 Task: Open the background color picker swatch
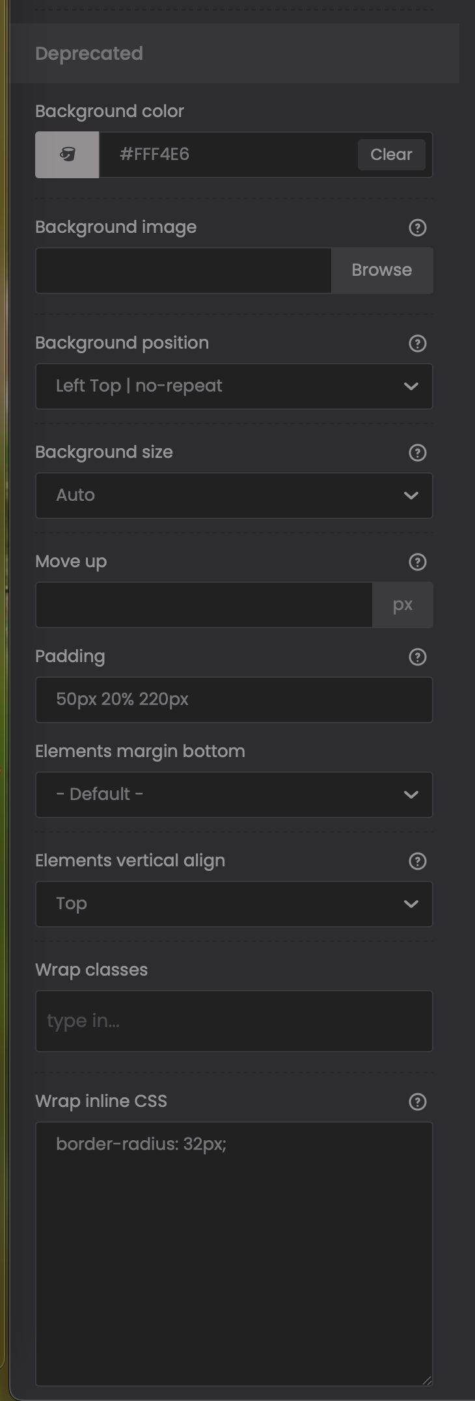point(67,155)
